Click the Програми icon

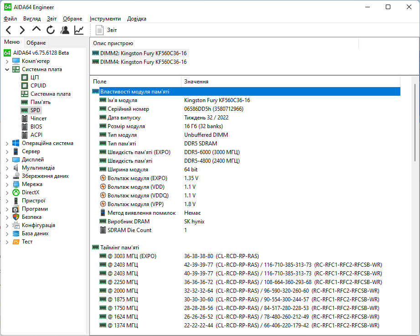click(x=16, y=209)
